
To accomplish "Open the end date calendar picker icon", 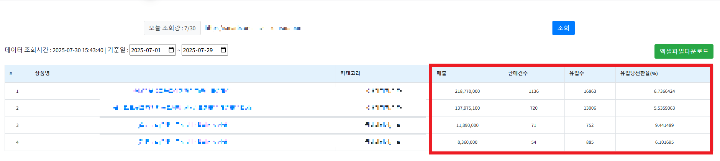I will click(223, 50).
